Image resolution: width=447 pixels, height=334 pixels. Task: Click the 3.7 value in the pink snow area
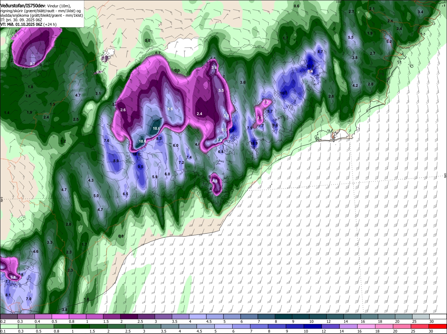coord(33,64)
